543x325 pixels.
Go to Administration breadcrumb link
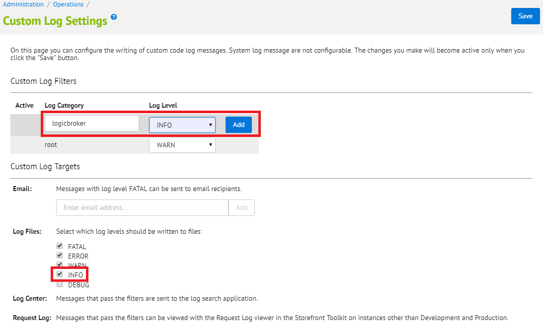click(x=23, y=4)
